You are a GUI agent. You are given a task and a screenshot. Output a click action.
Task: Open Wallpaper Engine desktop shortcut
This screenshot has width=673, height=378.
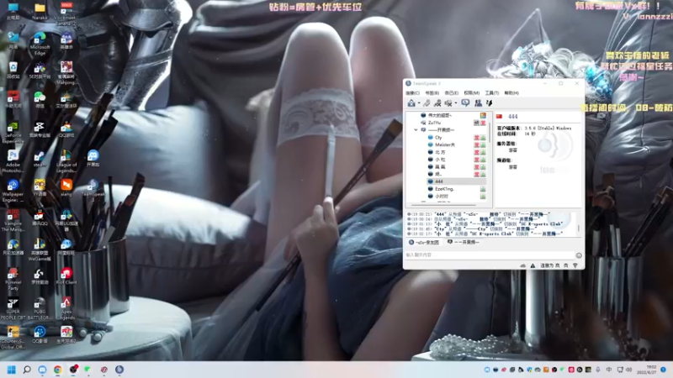click(13, 191)
